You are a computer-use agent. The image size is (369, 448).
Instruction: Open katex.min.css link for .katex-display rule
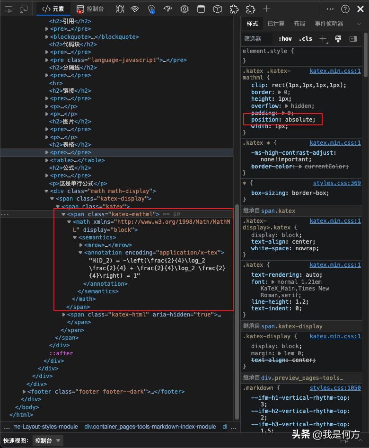click(335, 336)
